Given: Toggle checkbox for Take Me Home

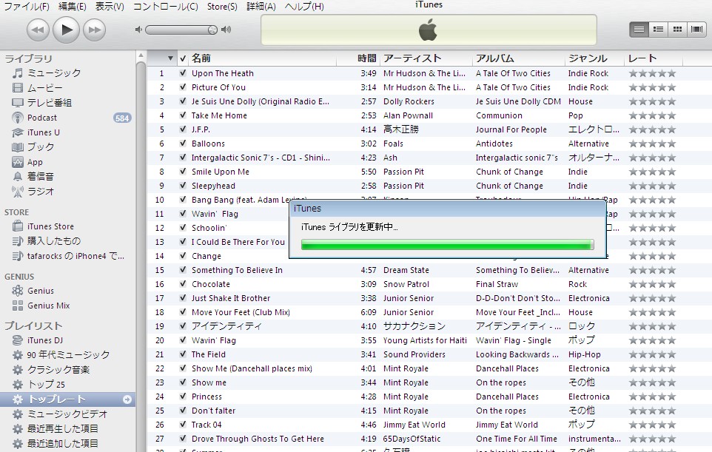Looking at the screenshot, I should 183,115.
